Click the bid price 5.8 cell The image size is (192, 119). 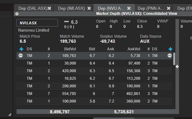[92, 101]
